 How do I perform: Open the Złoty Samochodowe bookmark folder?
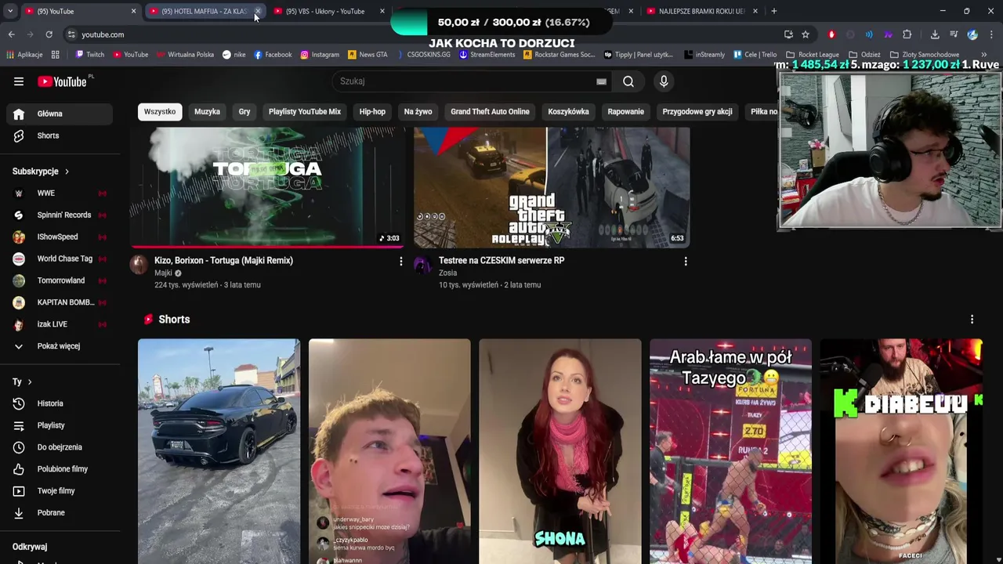(925, 55)
